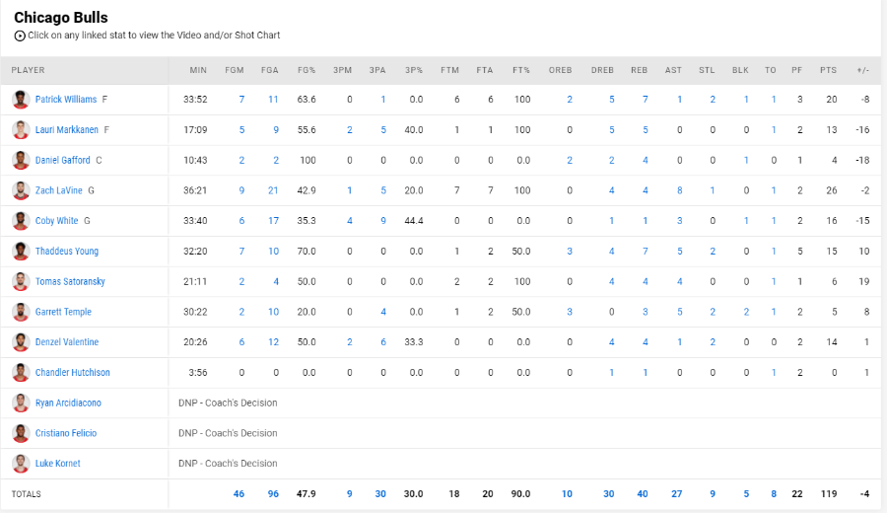
Task: Open Patrick Williams player page
Action: tap(66, 99)
